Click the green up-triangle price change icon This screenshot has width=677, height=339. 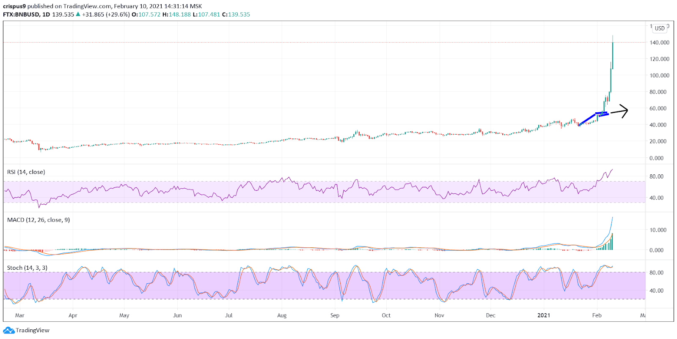pyautogui.click(x=78, y=14)
